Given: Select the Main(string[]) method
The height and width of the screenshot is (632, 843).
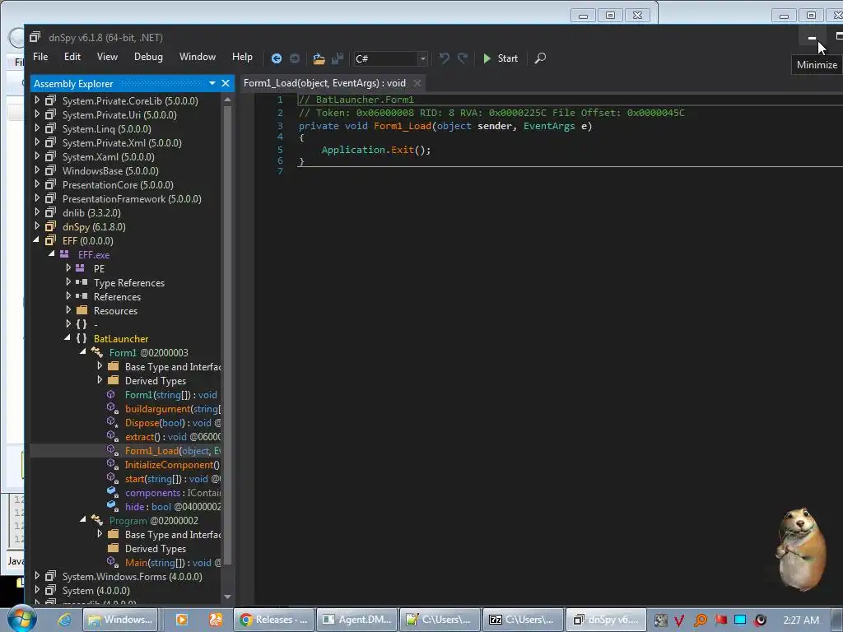Looking at the screenshot, I should point(173,563).
